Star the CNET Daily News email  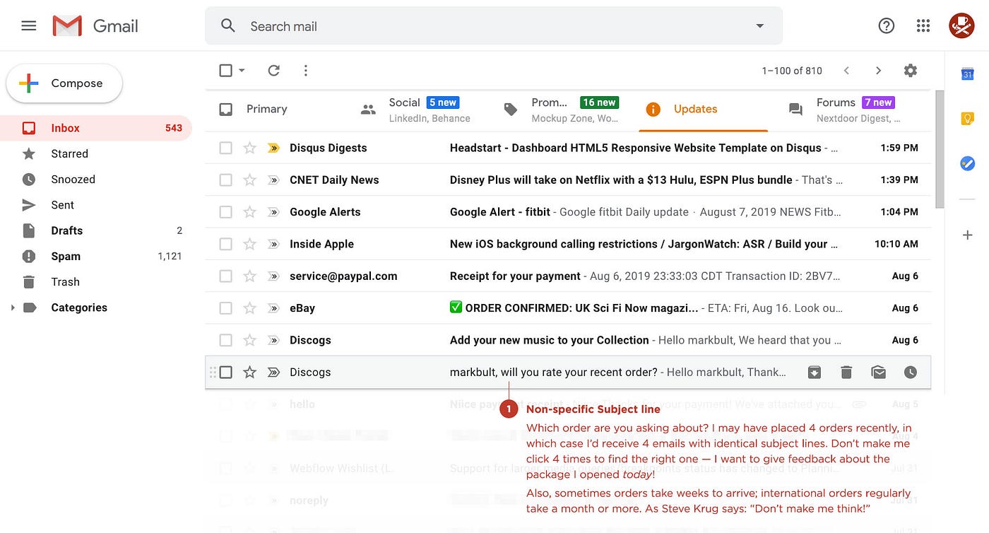point(249,180)
